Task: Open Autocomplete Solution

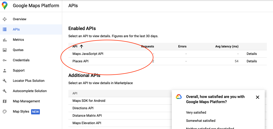Action: (30, 91)
